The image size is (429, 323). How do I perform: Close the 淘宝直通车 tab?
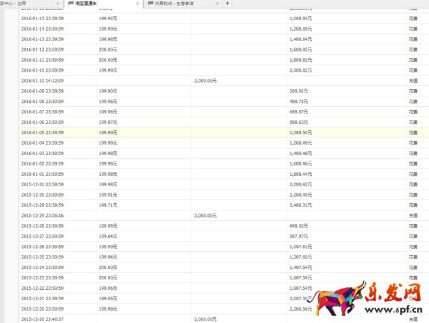(137, 3)
